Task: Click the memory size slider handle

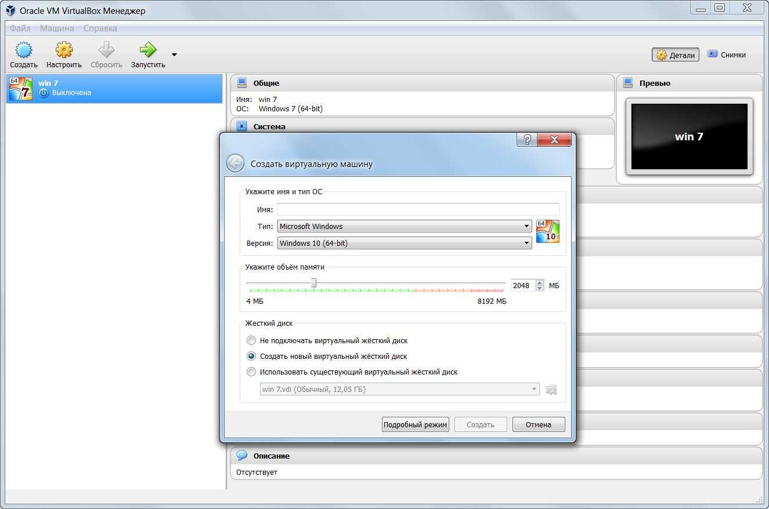Action: pos(313,283)
